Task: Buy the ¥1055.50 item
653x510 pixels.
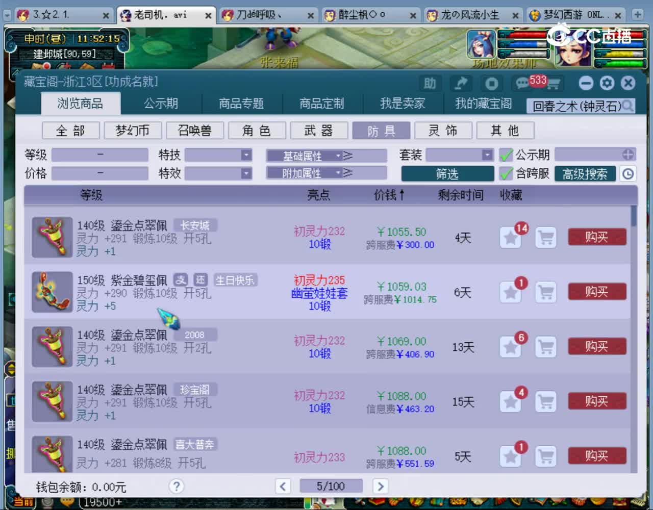Action: [x=597, y=237]
